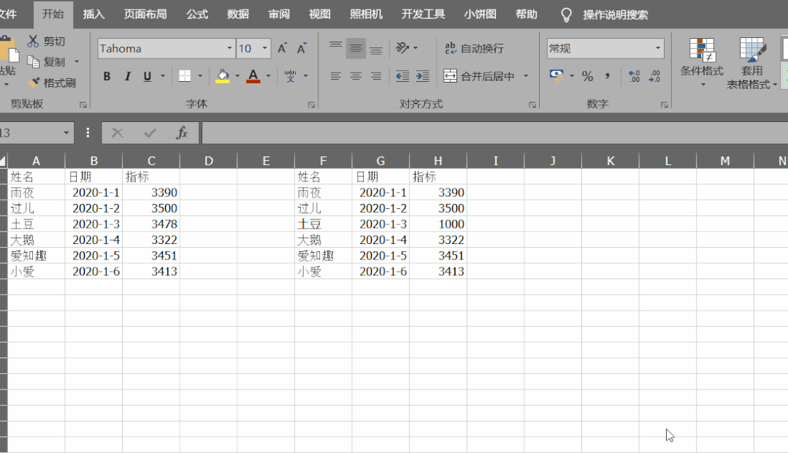
Task: Select cell C4 containing 3478
Action: click(x=151, y=224)
